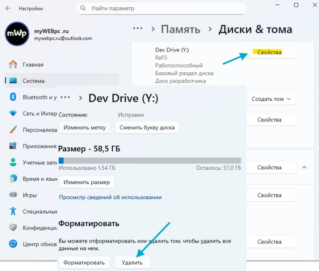Click the Wi-Fi network icon

click(13, 113)
